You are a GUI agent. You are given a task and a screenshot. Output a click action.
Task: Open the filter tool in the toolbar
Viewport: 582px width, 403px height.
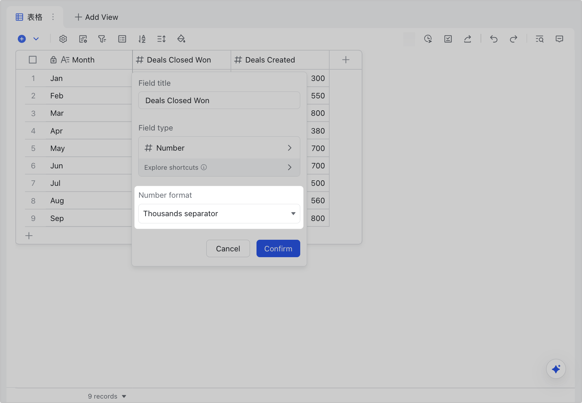pyautogui.click(x=102, y=39)
